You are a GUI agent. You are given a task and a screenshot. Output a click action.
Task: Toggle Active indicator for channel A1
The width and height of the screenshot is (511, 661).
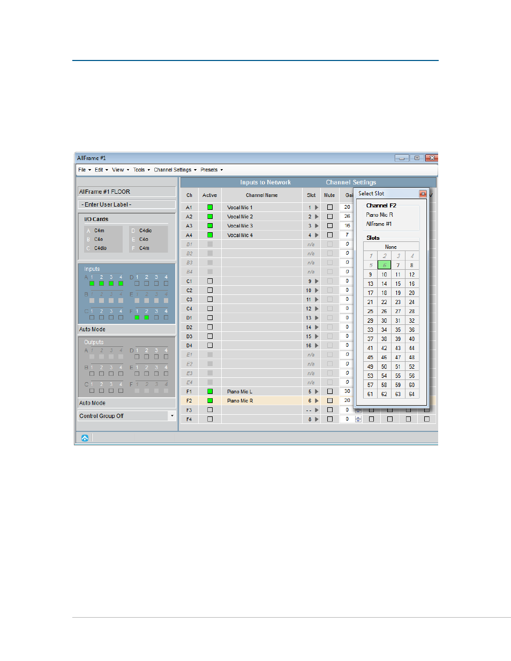pyautogui.click(x=210, y=207)
